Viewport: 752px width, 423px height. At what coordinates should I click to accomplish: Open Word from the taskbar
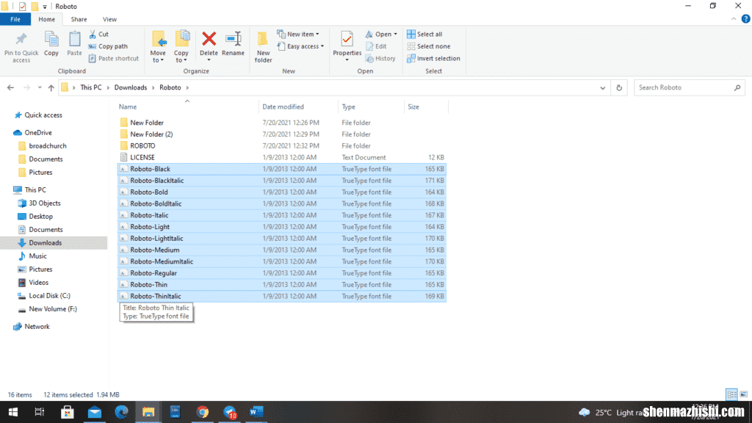(x=256, y=412)
